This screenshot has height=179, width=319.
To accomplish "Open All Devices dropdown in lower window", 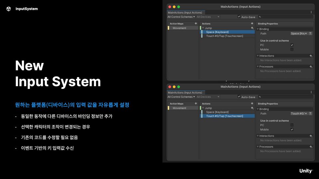I will click(208, 97).
